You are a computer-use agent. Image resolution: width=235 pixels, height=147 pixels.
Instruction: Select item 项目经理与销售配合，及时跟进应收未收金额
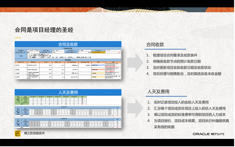click(187, 74)
